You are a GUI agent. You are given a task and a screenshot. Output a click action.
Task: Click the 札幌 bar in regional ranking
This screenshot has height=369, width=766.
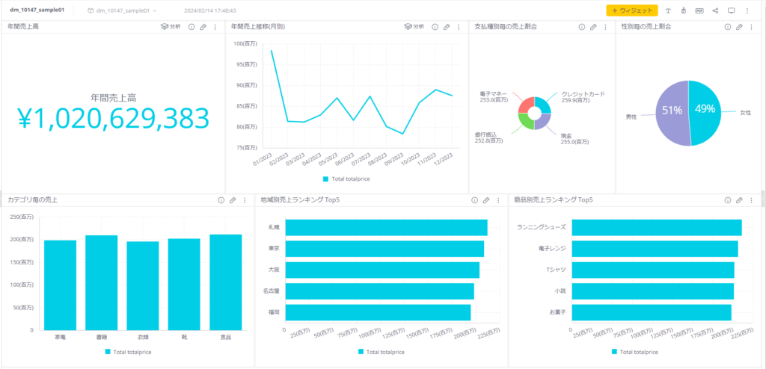(x=387, y=228)
